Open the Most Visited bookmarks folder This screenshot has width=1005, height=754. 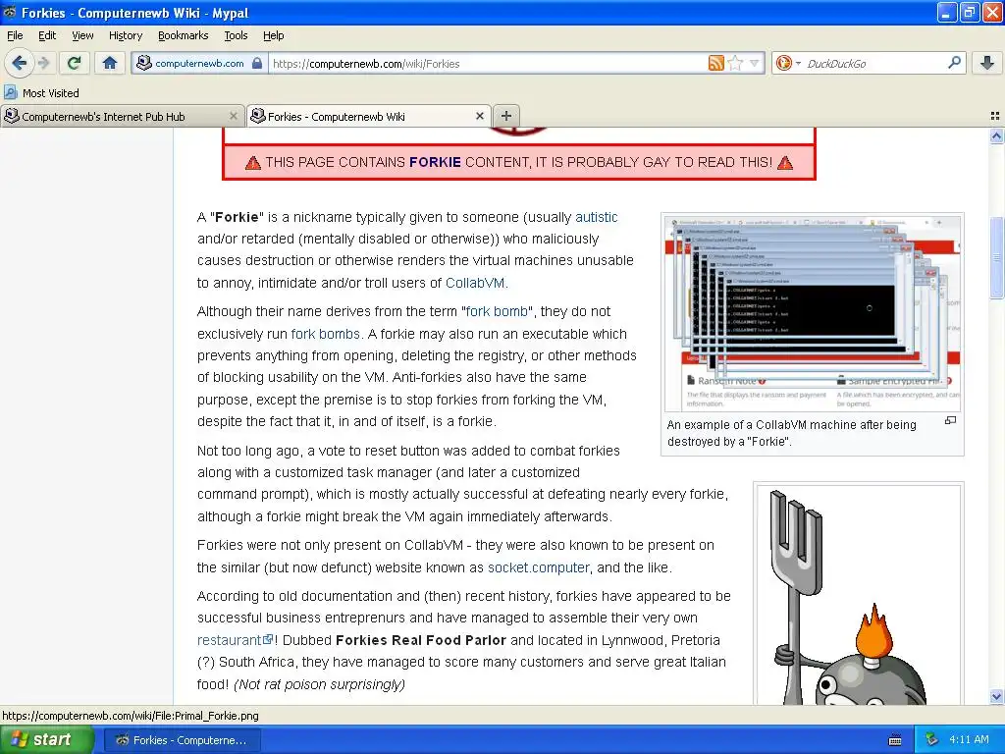click(41, 93)
